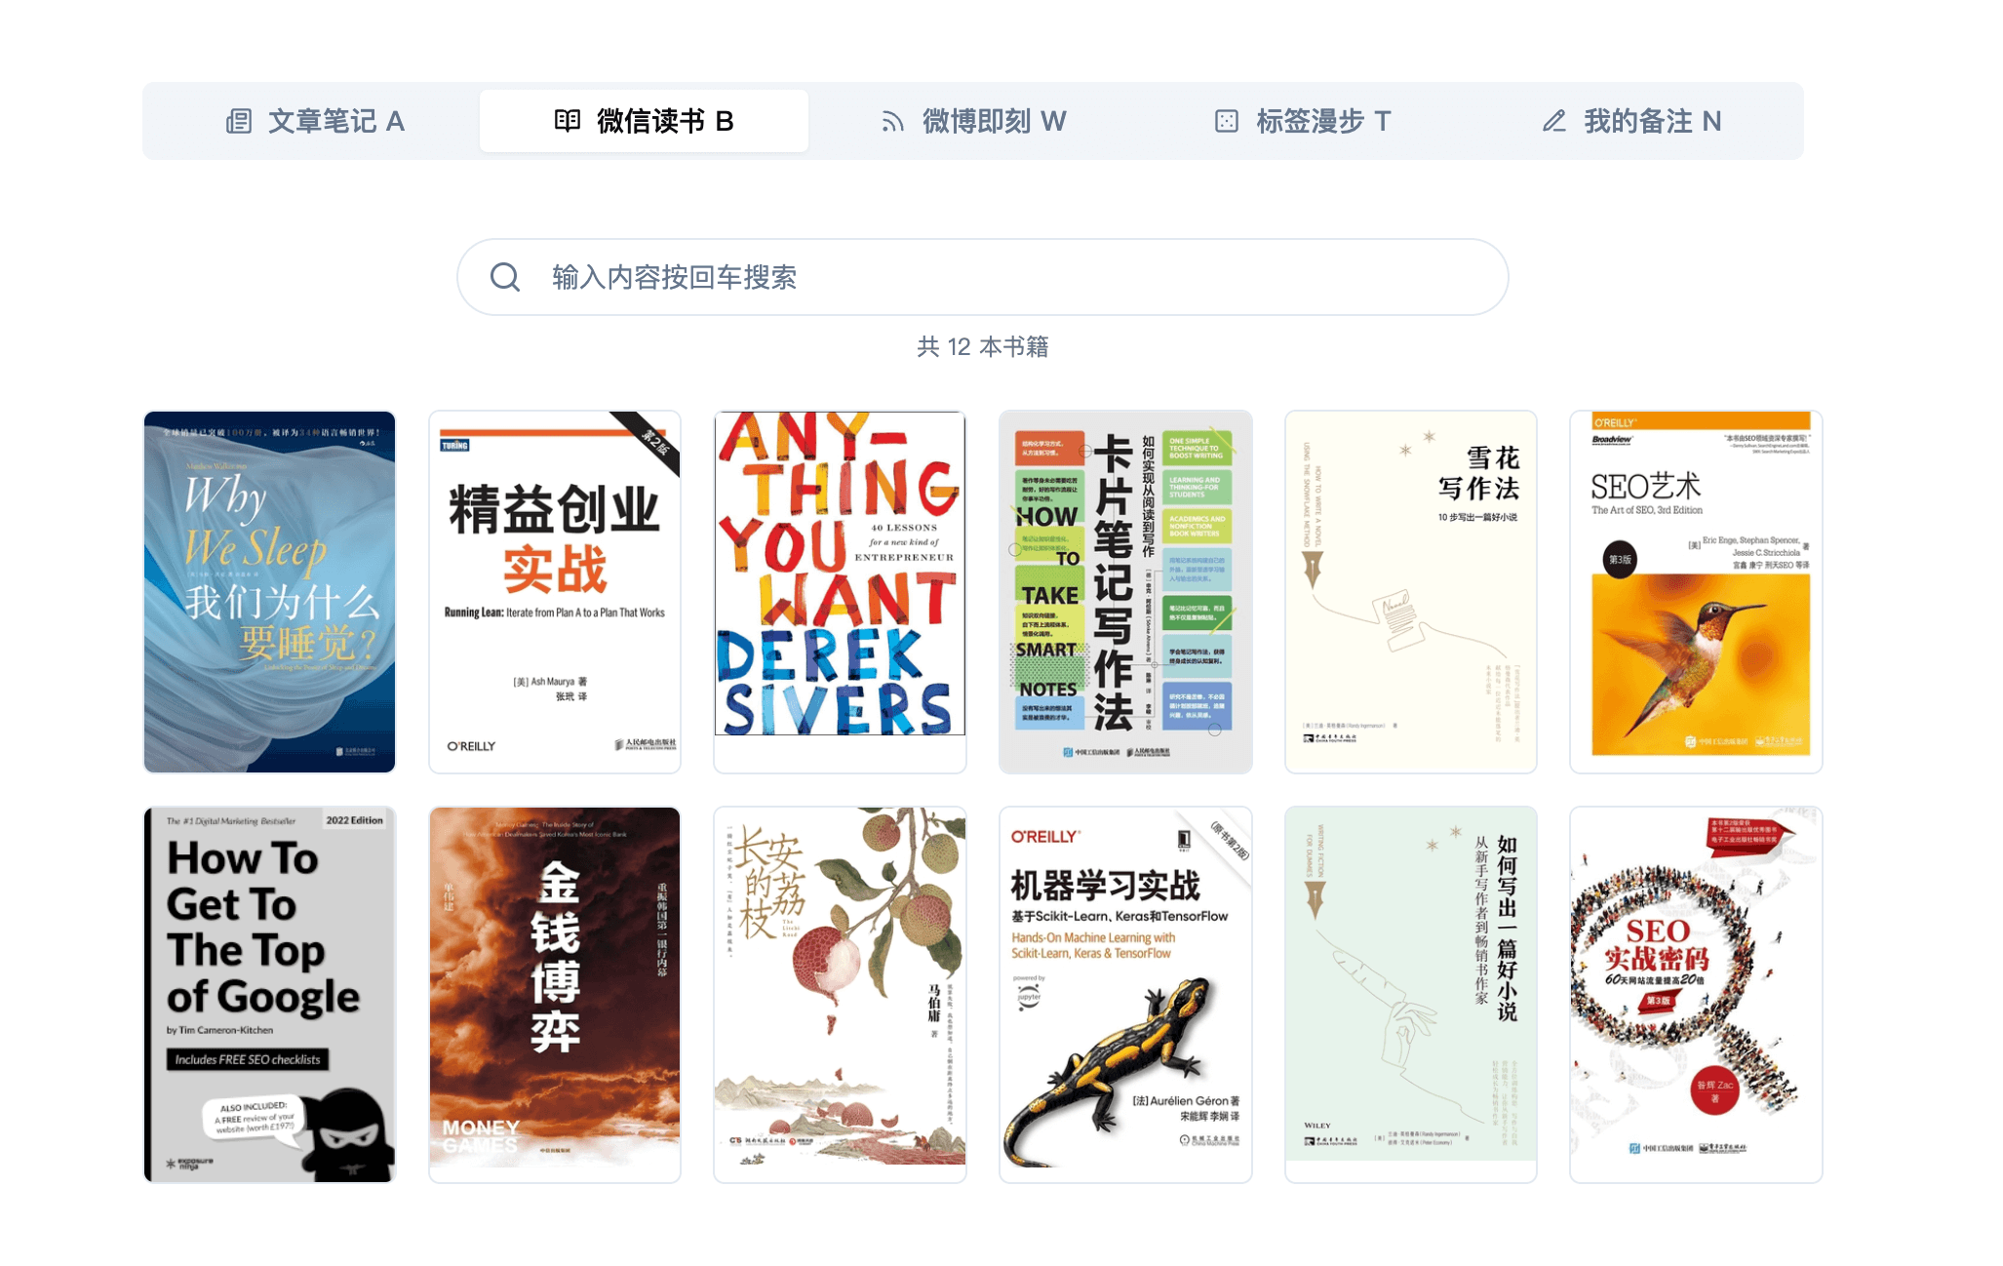Open the 长安的荔枝 book cover
Viewport: 2003px width, 1266px height.
click(x=840, y=995)
